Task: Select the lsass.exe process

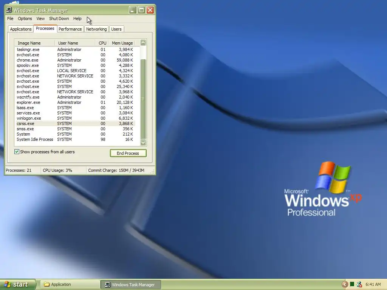Action: (x=75, y=108)
